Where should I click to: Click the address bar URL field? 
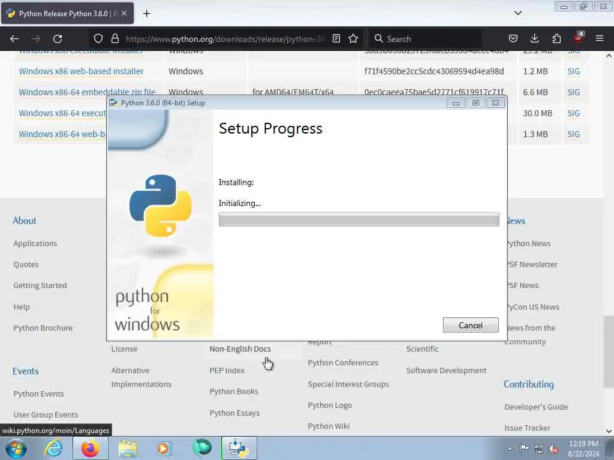225,39
